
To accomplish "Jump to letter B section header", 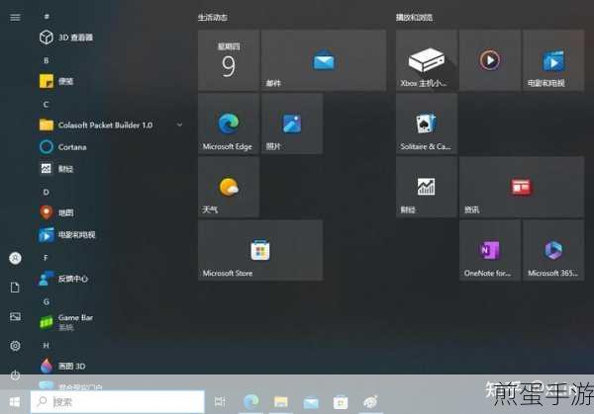I will pyautogui.click(x=46, y=60).
